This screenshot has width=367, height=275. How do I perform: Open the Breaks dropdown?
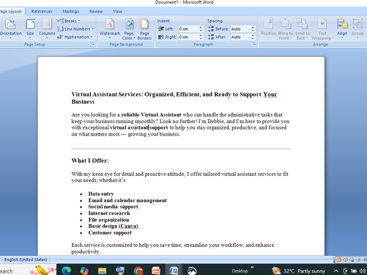tap(69, 21)
